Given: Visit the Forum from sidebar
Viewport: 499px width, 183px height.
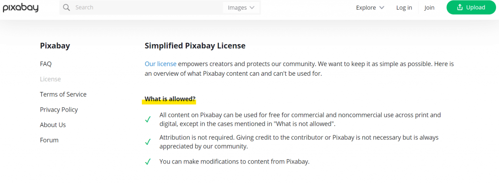Looking at the screenshot, I should click(x=49, y=140).
